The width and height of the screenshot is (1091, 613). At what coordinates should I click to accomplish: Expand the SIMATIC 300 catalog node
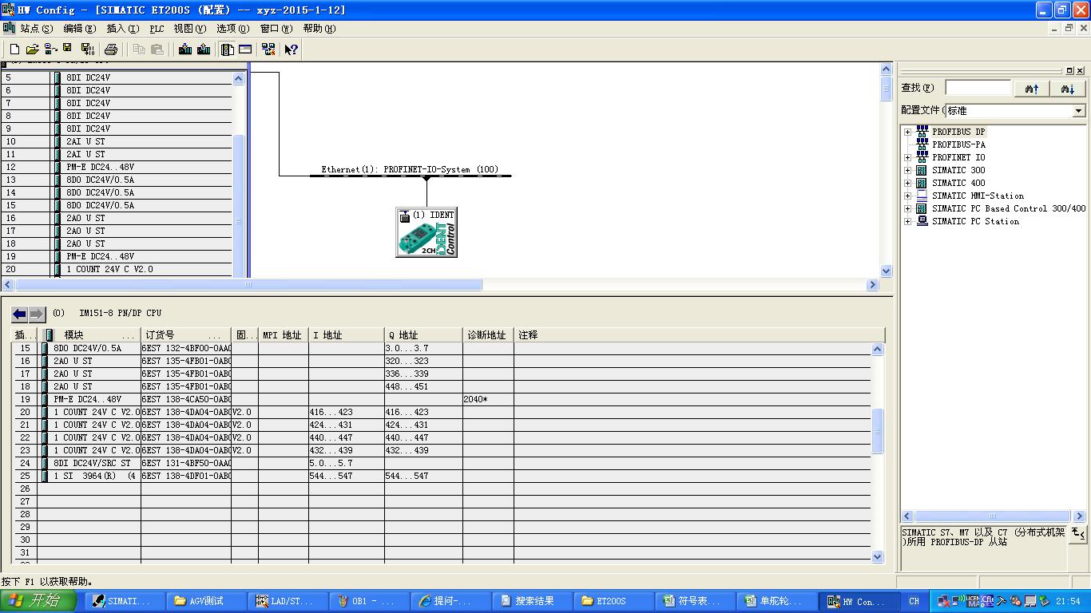(907, 170)
